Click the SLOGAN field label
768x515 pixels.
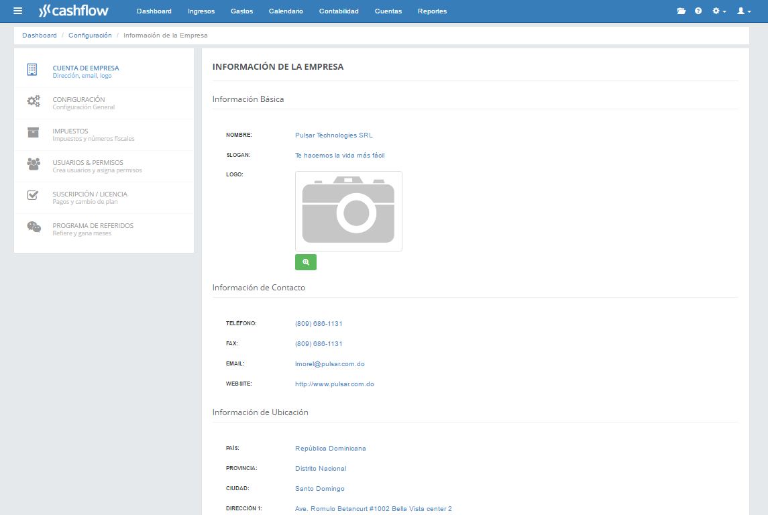[239, 155]
